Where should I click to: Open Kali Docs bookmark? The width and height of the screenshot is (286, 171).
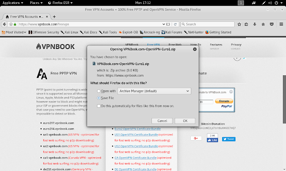click(x=88, y=32)
